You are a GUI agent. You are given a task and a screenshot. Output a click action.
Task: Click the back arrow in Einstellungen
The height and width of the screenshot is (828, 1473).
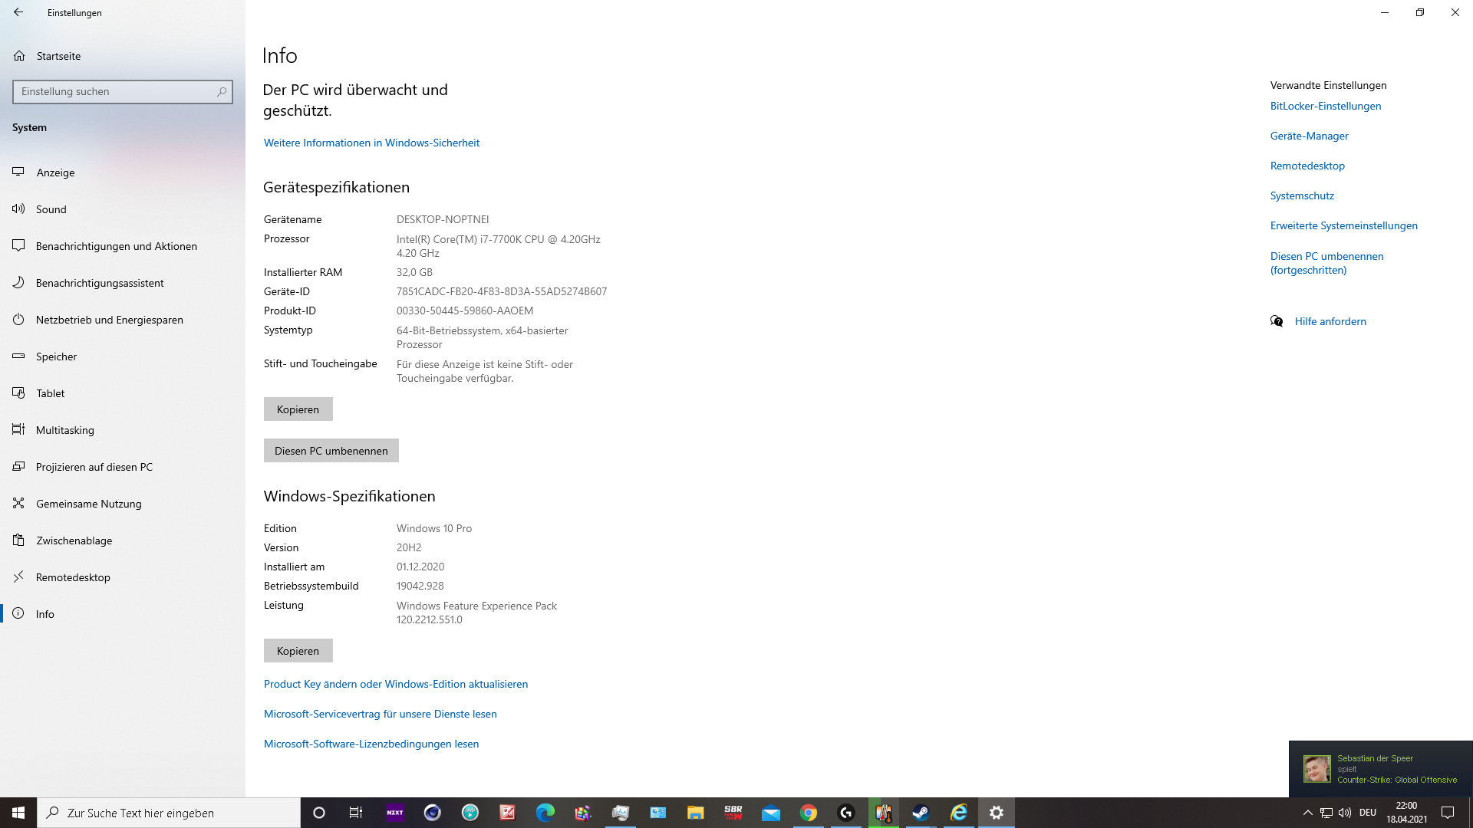[18, 12]
